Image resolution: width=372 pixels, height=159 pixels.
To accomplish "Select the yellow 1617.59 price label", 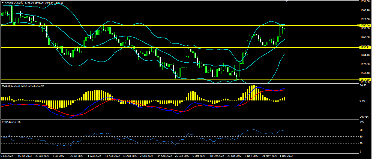I will point(365,80).
